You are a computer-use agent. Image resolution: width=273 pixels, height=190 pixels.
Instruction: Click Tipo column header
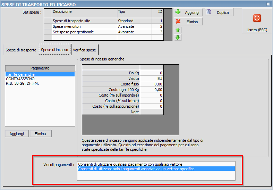134,13
